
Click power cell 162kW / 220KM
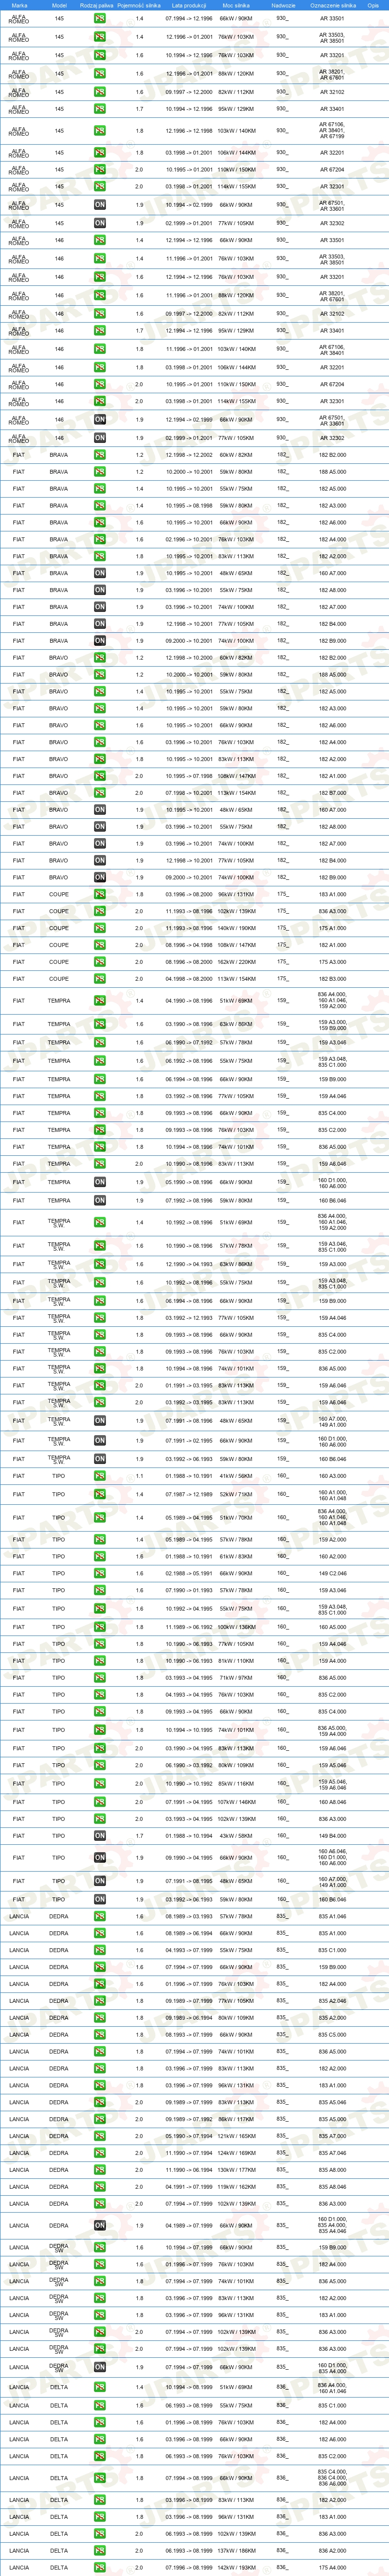237,962
